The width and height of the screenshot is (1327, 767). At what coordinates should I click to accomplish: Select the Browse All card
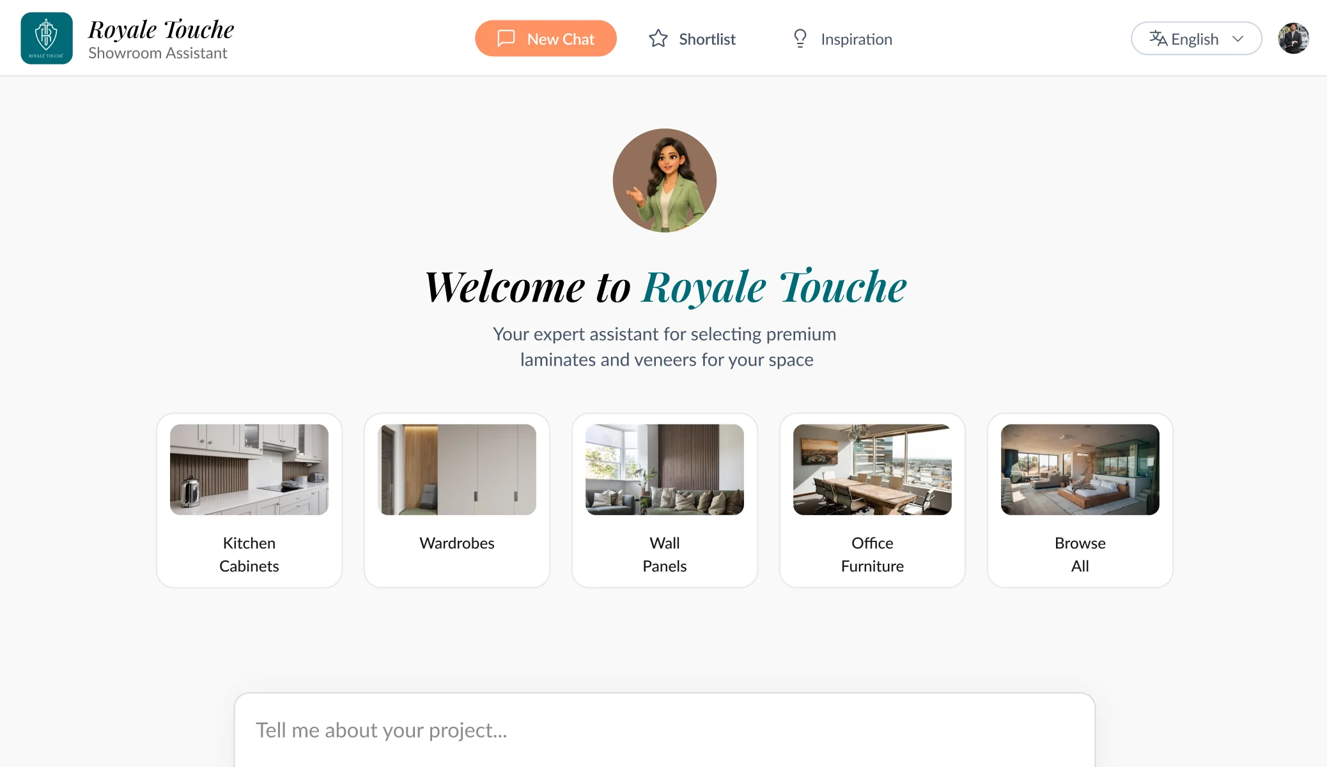click(1080, 500)
